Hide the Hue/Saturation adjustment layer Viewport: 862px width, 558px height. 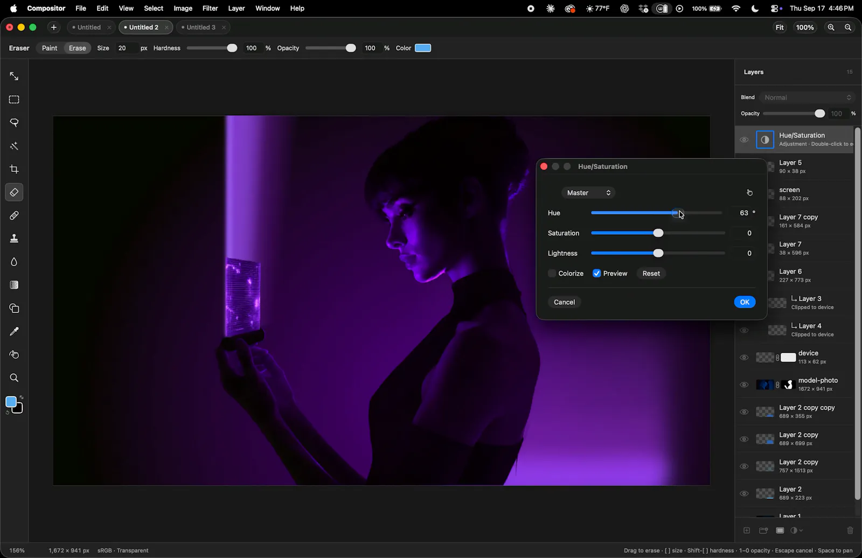pyautogui.click(x=744, y=140)
